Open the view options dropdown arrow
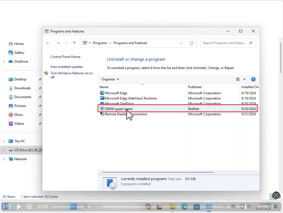Viewport: 283px width, 213px height. click(244, 79)
